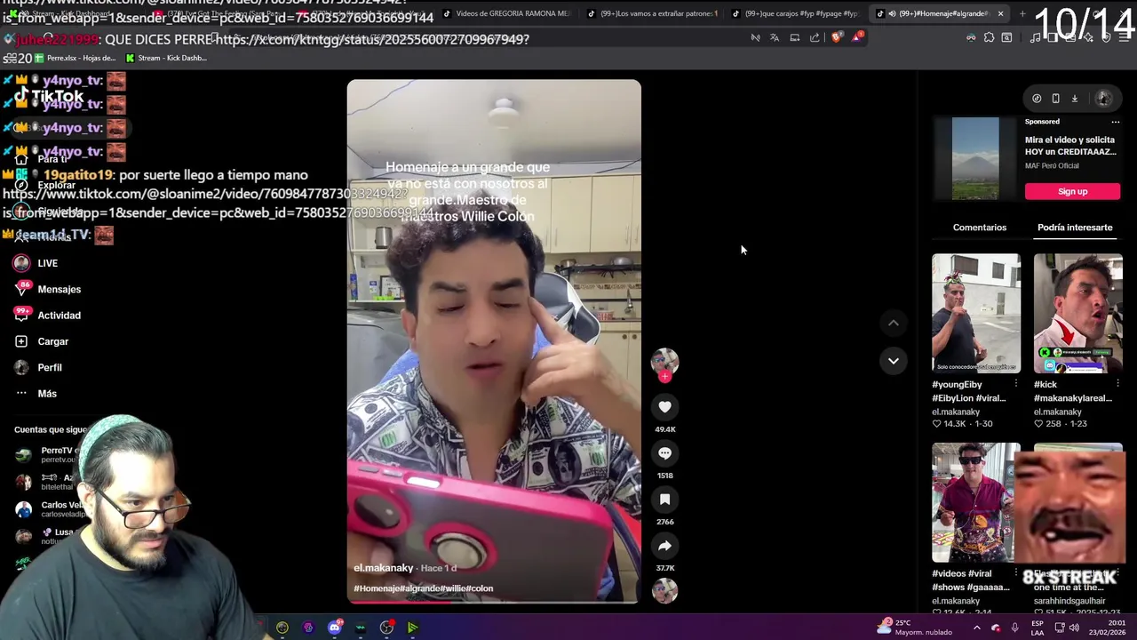Open sarahhindsgaulhair account link
1137x640 pixels.
point(1069,601)
